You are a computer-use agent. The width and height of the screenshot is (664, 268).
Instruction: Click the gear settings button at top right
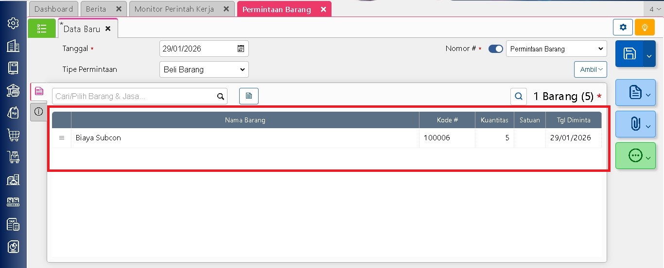[623, 28]
